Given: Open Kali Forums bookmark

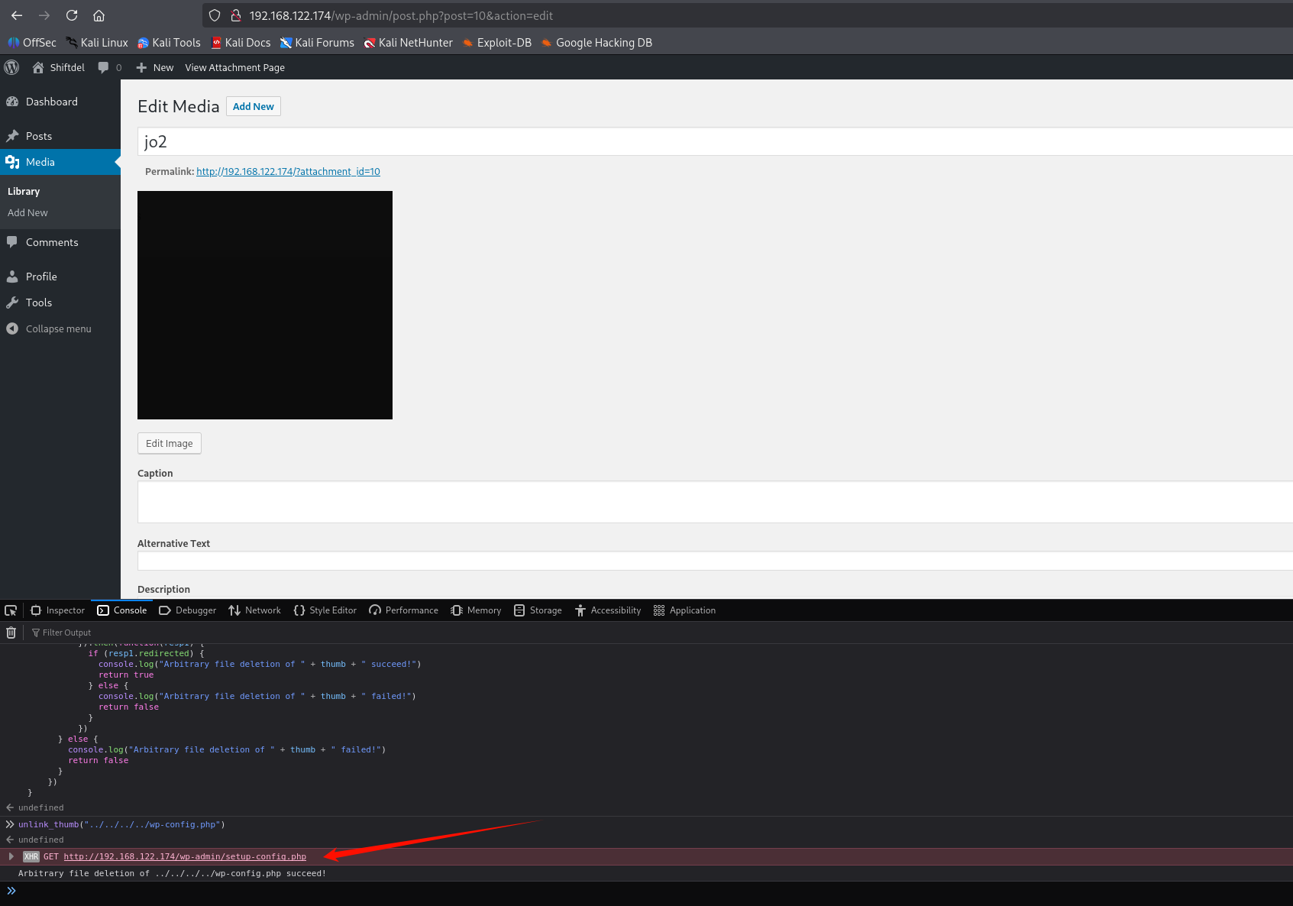Looking at the screenshot, I should click(x=317, y=43).
